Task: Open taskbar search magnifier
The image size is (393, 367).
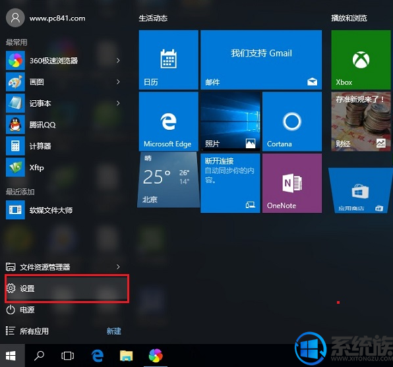Action: 39,356
